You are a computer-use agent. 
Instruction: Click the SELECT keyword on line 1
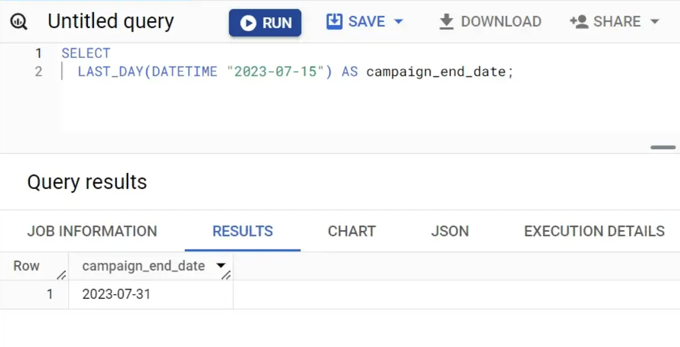pyautogui.click(x=86, y=53)
